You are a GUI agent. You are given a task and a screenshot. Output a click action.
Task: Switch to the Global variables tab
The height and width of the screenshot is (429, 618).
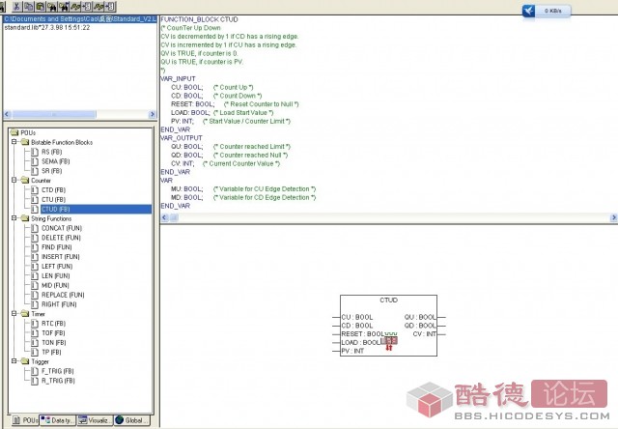point(132,420)
